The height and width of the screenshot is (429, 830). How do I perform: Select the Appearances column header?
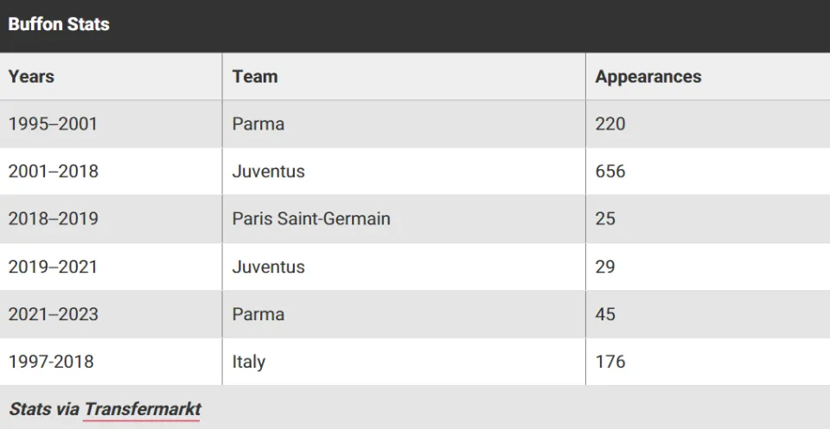click(x=648, y=77)
